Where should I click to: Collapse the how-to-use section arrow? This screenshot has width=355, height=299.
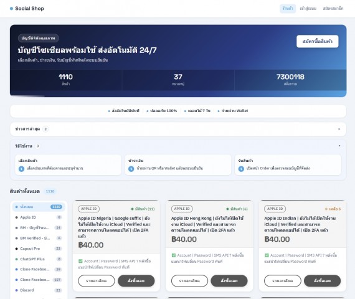coord(339,146)
